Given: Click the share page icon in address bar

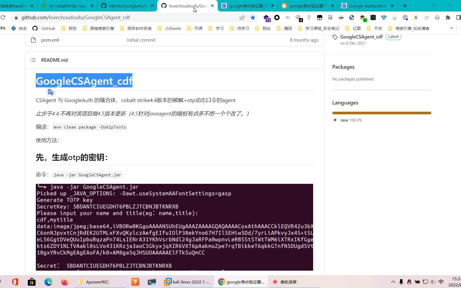Looking at the screenshot, I should click(242, 18).
